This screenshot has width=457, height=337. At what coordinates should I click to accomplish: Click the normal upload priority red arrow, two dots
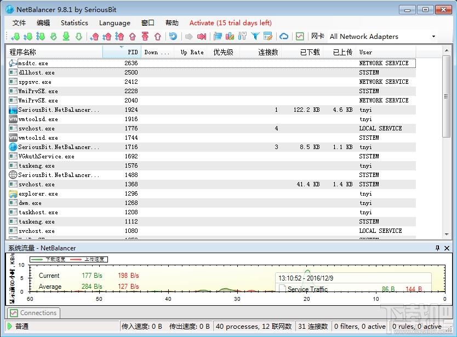(x=107, y=37)
